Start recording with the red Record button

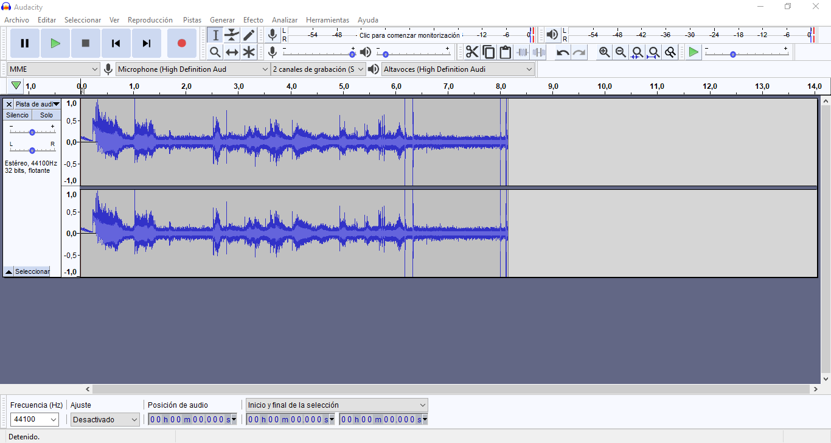pos(182,43)
